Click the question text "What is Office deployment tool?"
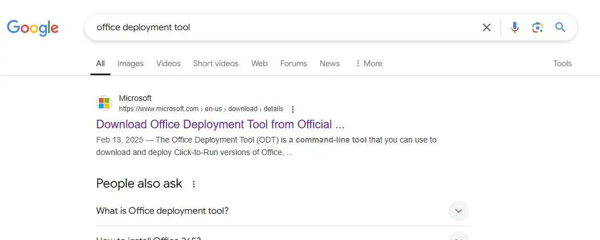Viewport: 600px width, 240px height. point(162,210)
